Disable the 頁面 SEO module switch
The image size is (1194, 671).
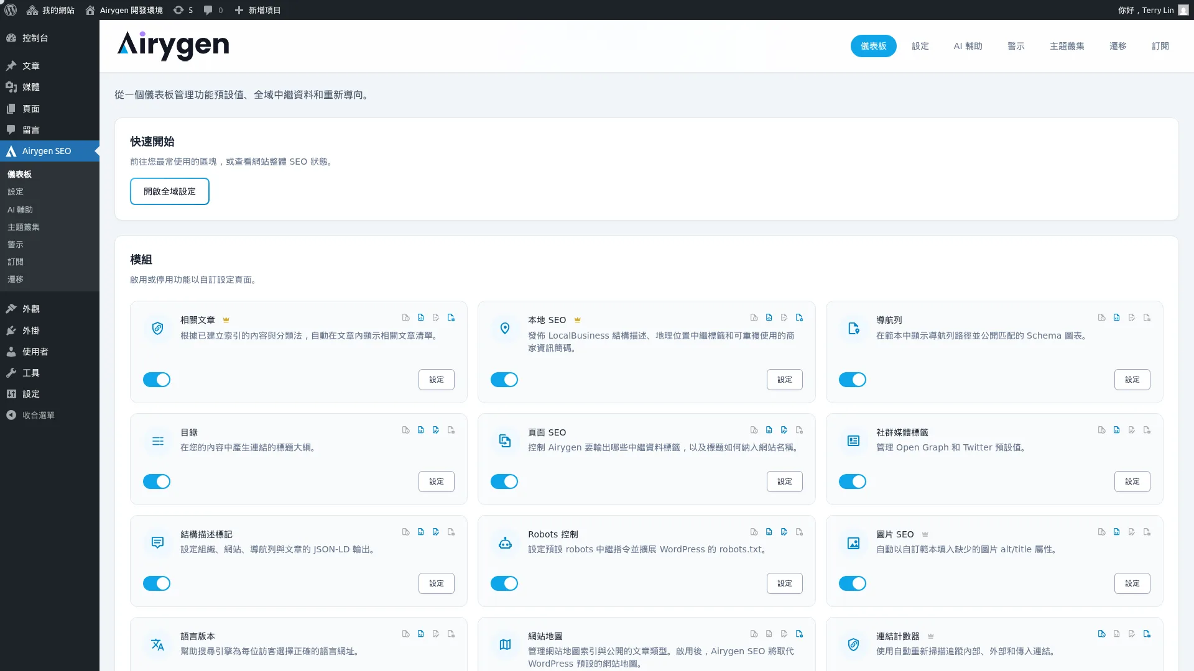pyautogui.click(x=504, y=482)
